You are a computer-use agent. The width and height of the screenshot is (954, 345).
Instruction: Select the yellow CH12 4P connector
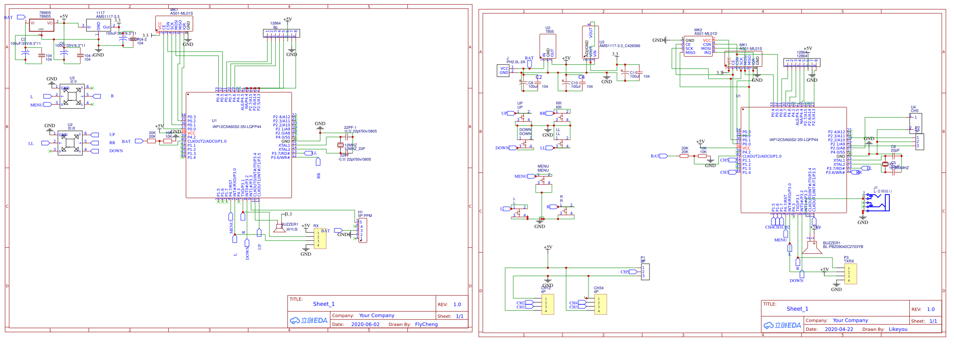click(x=548, y=304)
